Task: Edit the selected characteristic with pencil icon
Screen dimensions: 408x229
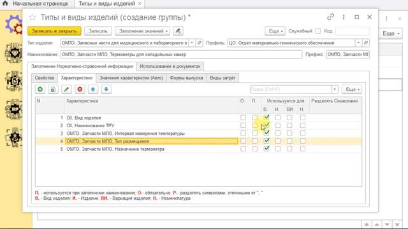Action: (x=66, y=89)
